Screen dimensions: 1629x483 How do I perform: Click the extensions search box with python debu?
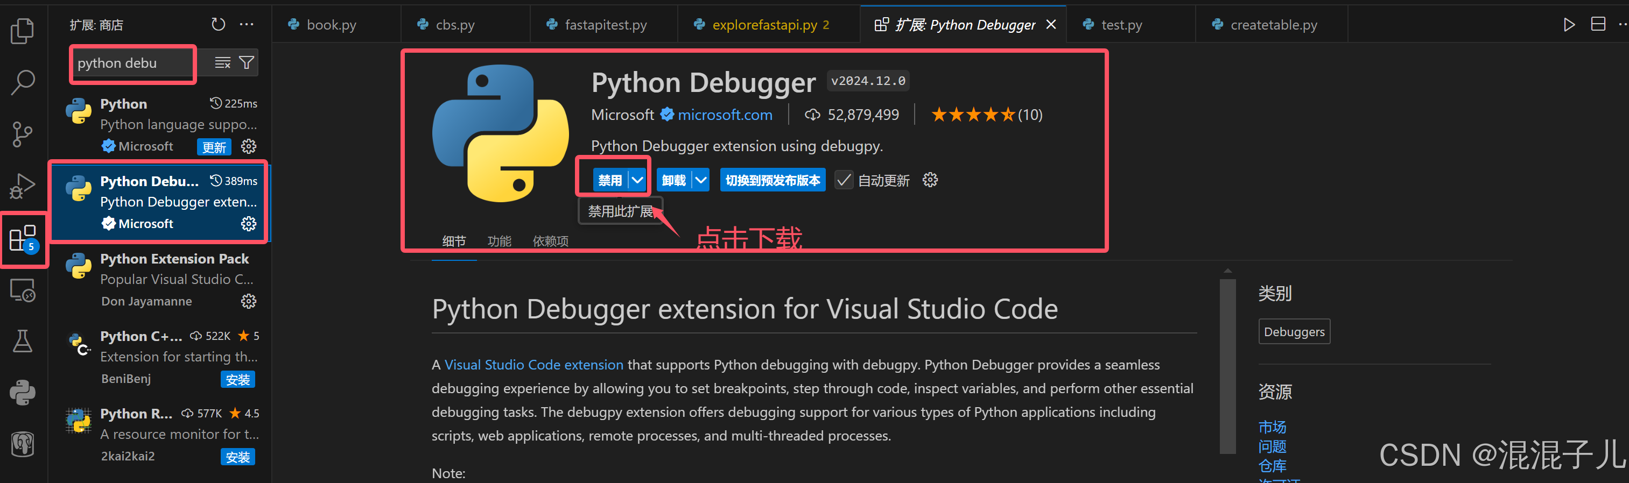click(133, 63)
